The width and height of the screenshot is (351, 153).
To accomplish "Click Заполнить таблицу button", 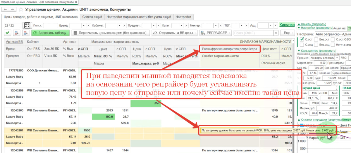I will (x=51, y=33).
